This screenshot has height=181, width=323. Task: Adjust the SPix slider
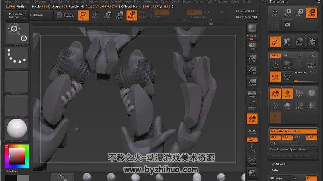tap(252, 38)
